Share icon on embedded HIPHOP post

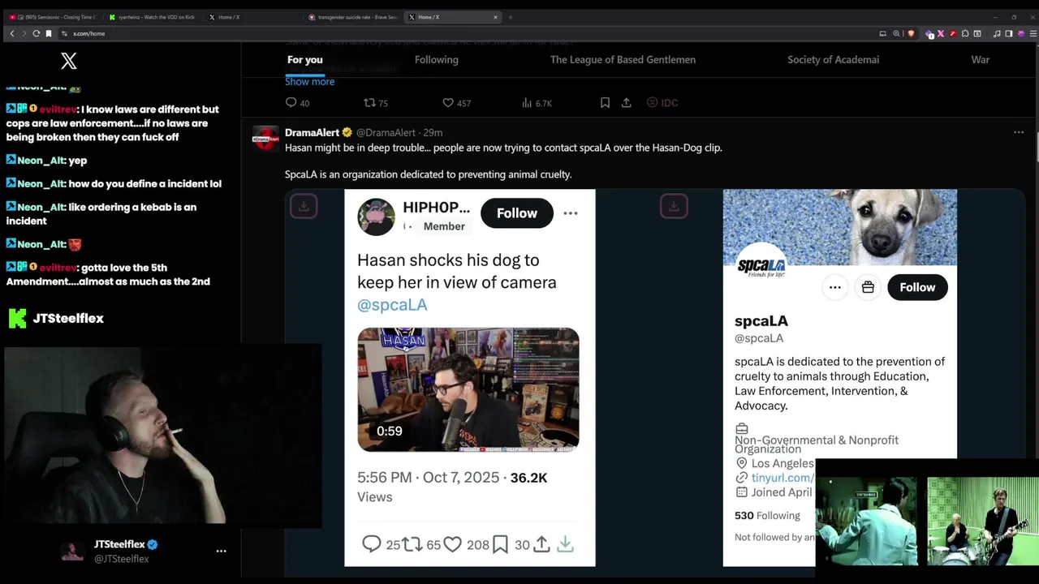tap(541, 544)
